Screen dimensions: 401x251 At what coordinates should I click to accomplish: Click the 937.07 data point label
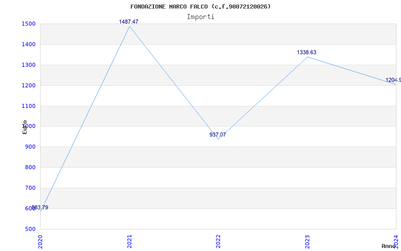tap(218, 135)
